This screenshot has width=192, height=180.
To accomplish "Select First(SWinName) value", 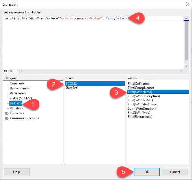I will (x=158, y=92).
